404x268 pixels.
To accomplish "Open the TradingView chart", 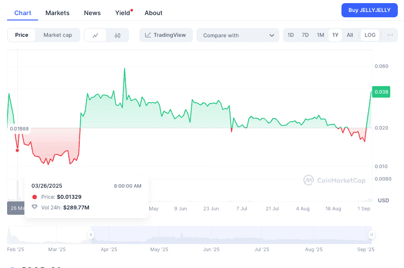I will click(166, 35).
